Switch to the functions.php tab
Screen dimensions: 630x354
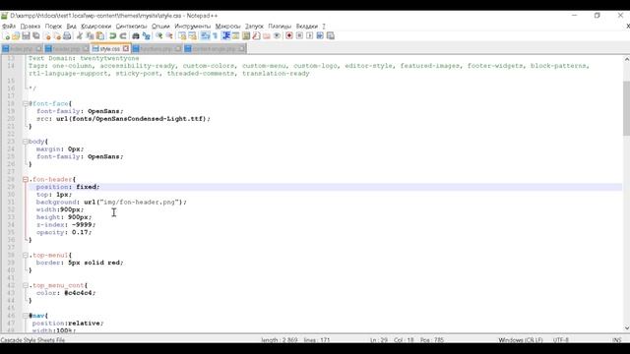(157, 49)
